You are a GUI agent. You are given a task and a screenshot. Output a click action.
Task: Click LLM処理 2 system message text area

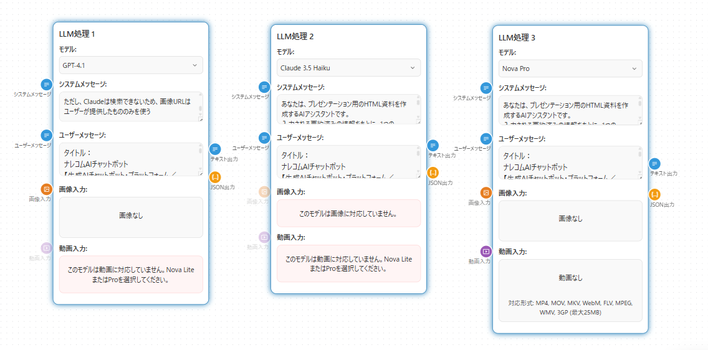pos(348,109)
